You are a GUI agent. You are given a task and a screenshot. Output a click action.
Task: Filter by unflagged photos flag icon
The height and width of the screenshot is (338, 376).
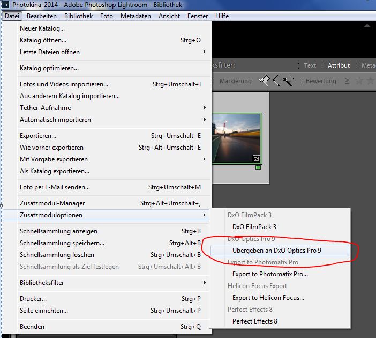pyautogui.click(x=277, y=81)
